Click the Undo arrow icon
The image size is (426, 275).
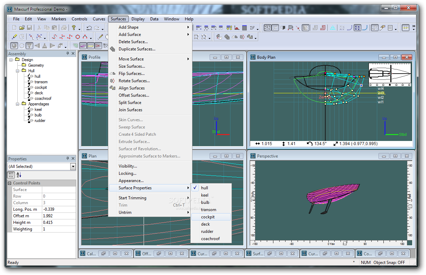89,28
